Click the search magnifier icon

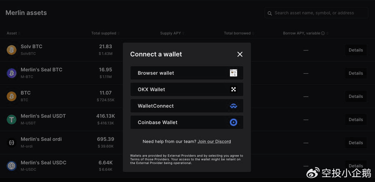270,13
